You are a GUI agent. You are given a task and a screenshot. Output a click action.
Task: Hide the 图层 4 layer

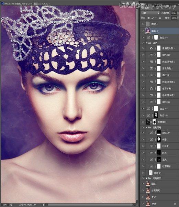[143, 24]
